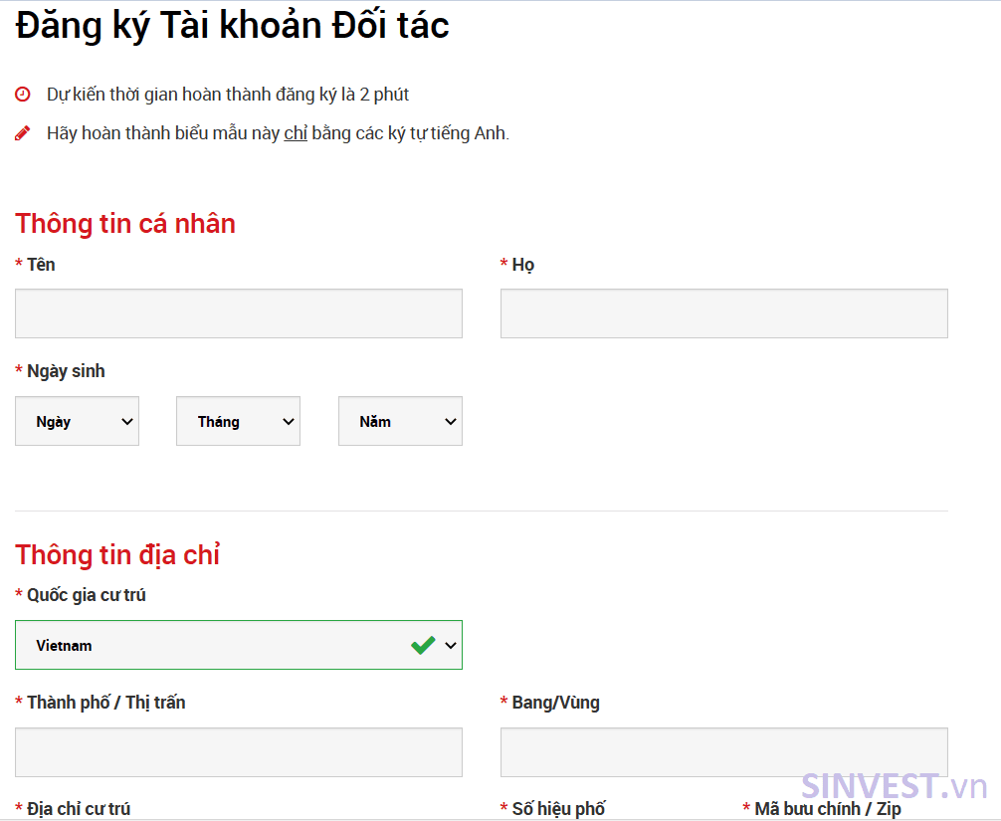
Task: Click the 'Ngày sinh' label
Action: pyautogui.click(x=66, y=371)
